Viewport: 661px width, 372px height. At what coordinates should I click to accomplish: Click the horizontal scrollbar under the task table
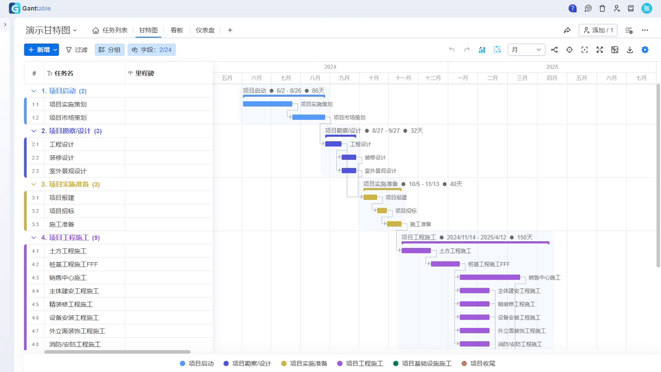(x=117, y=352)
